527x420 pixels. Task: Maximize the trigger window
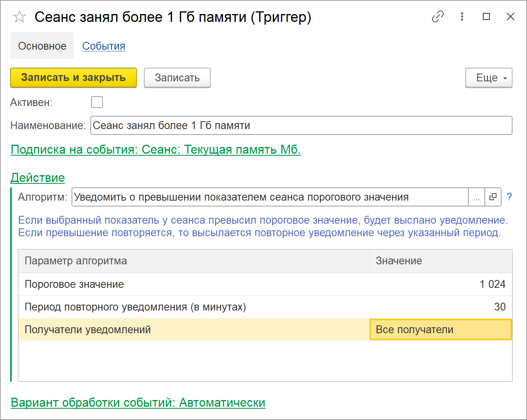pyautogui.click(x=486, y=16)
